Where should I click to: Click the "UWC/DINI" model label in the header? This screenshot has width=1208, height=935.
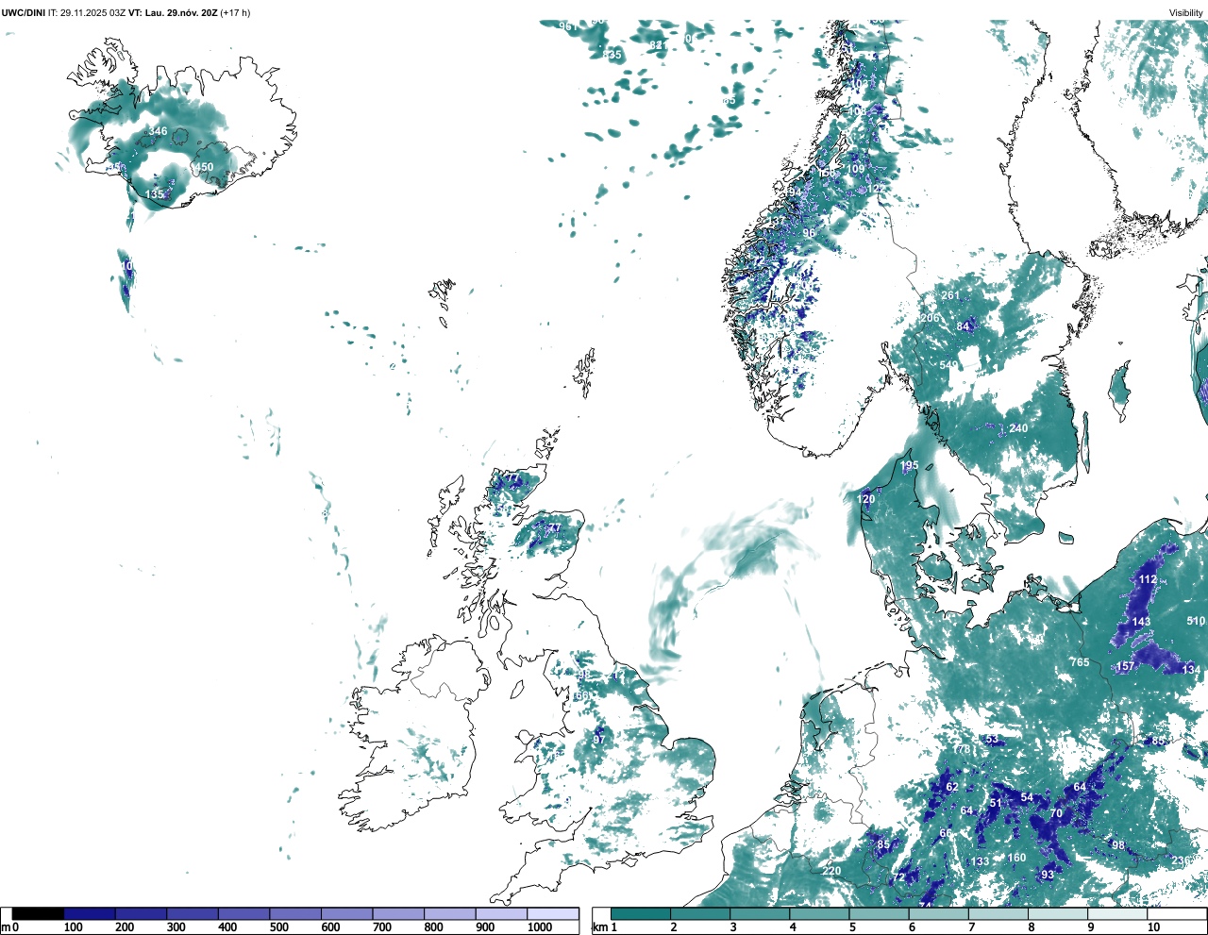pos(24,12)
